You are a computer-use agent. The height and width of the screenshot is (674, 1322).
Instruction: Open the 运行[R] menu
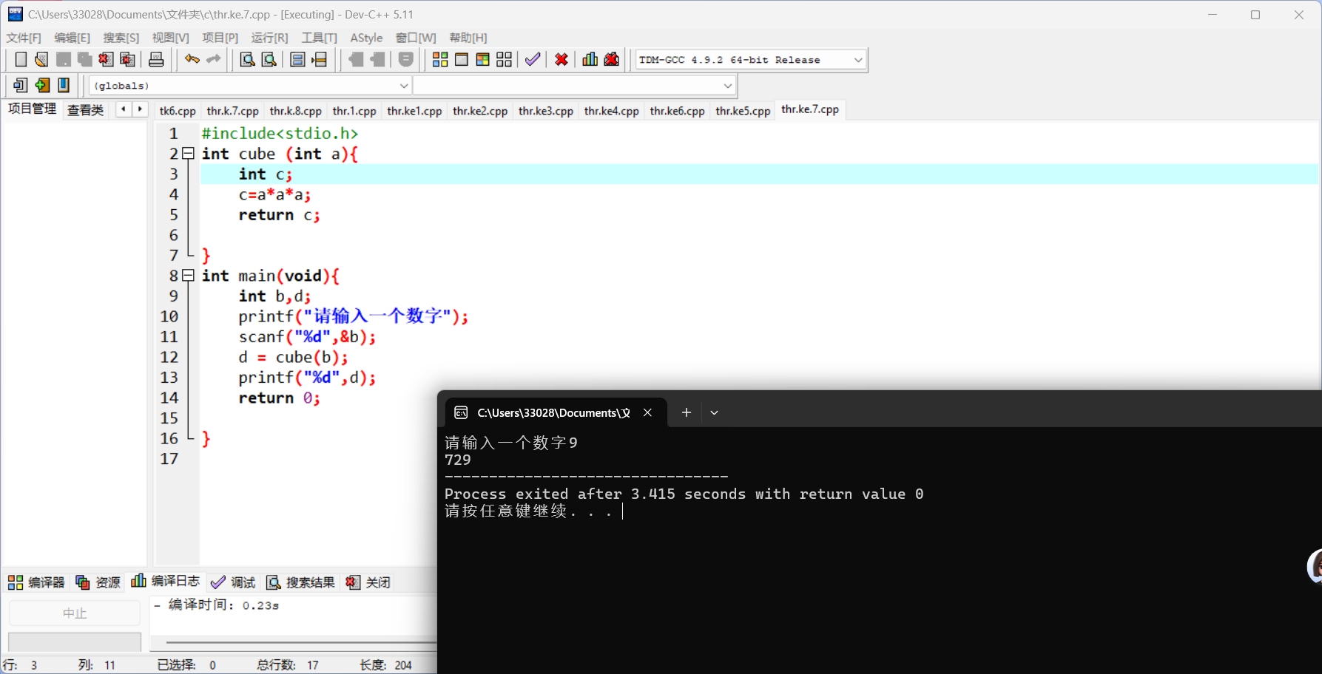tap(269, 38)
